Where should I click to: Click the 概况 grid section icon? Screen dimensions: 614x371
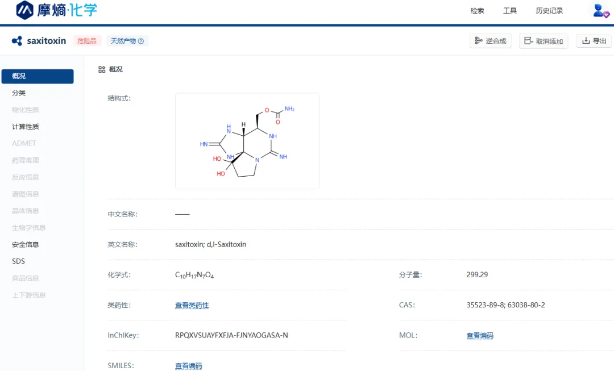102,69
